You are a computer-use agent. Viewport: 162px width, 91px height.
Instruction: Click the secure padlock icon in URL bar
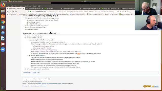click(30, 12)
